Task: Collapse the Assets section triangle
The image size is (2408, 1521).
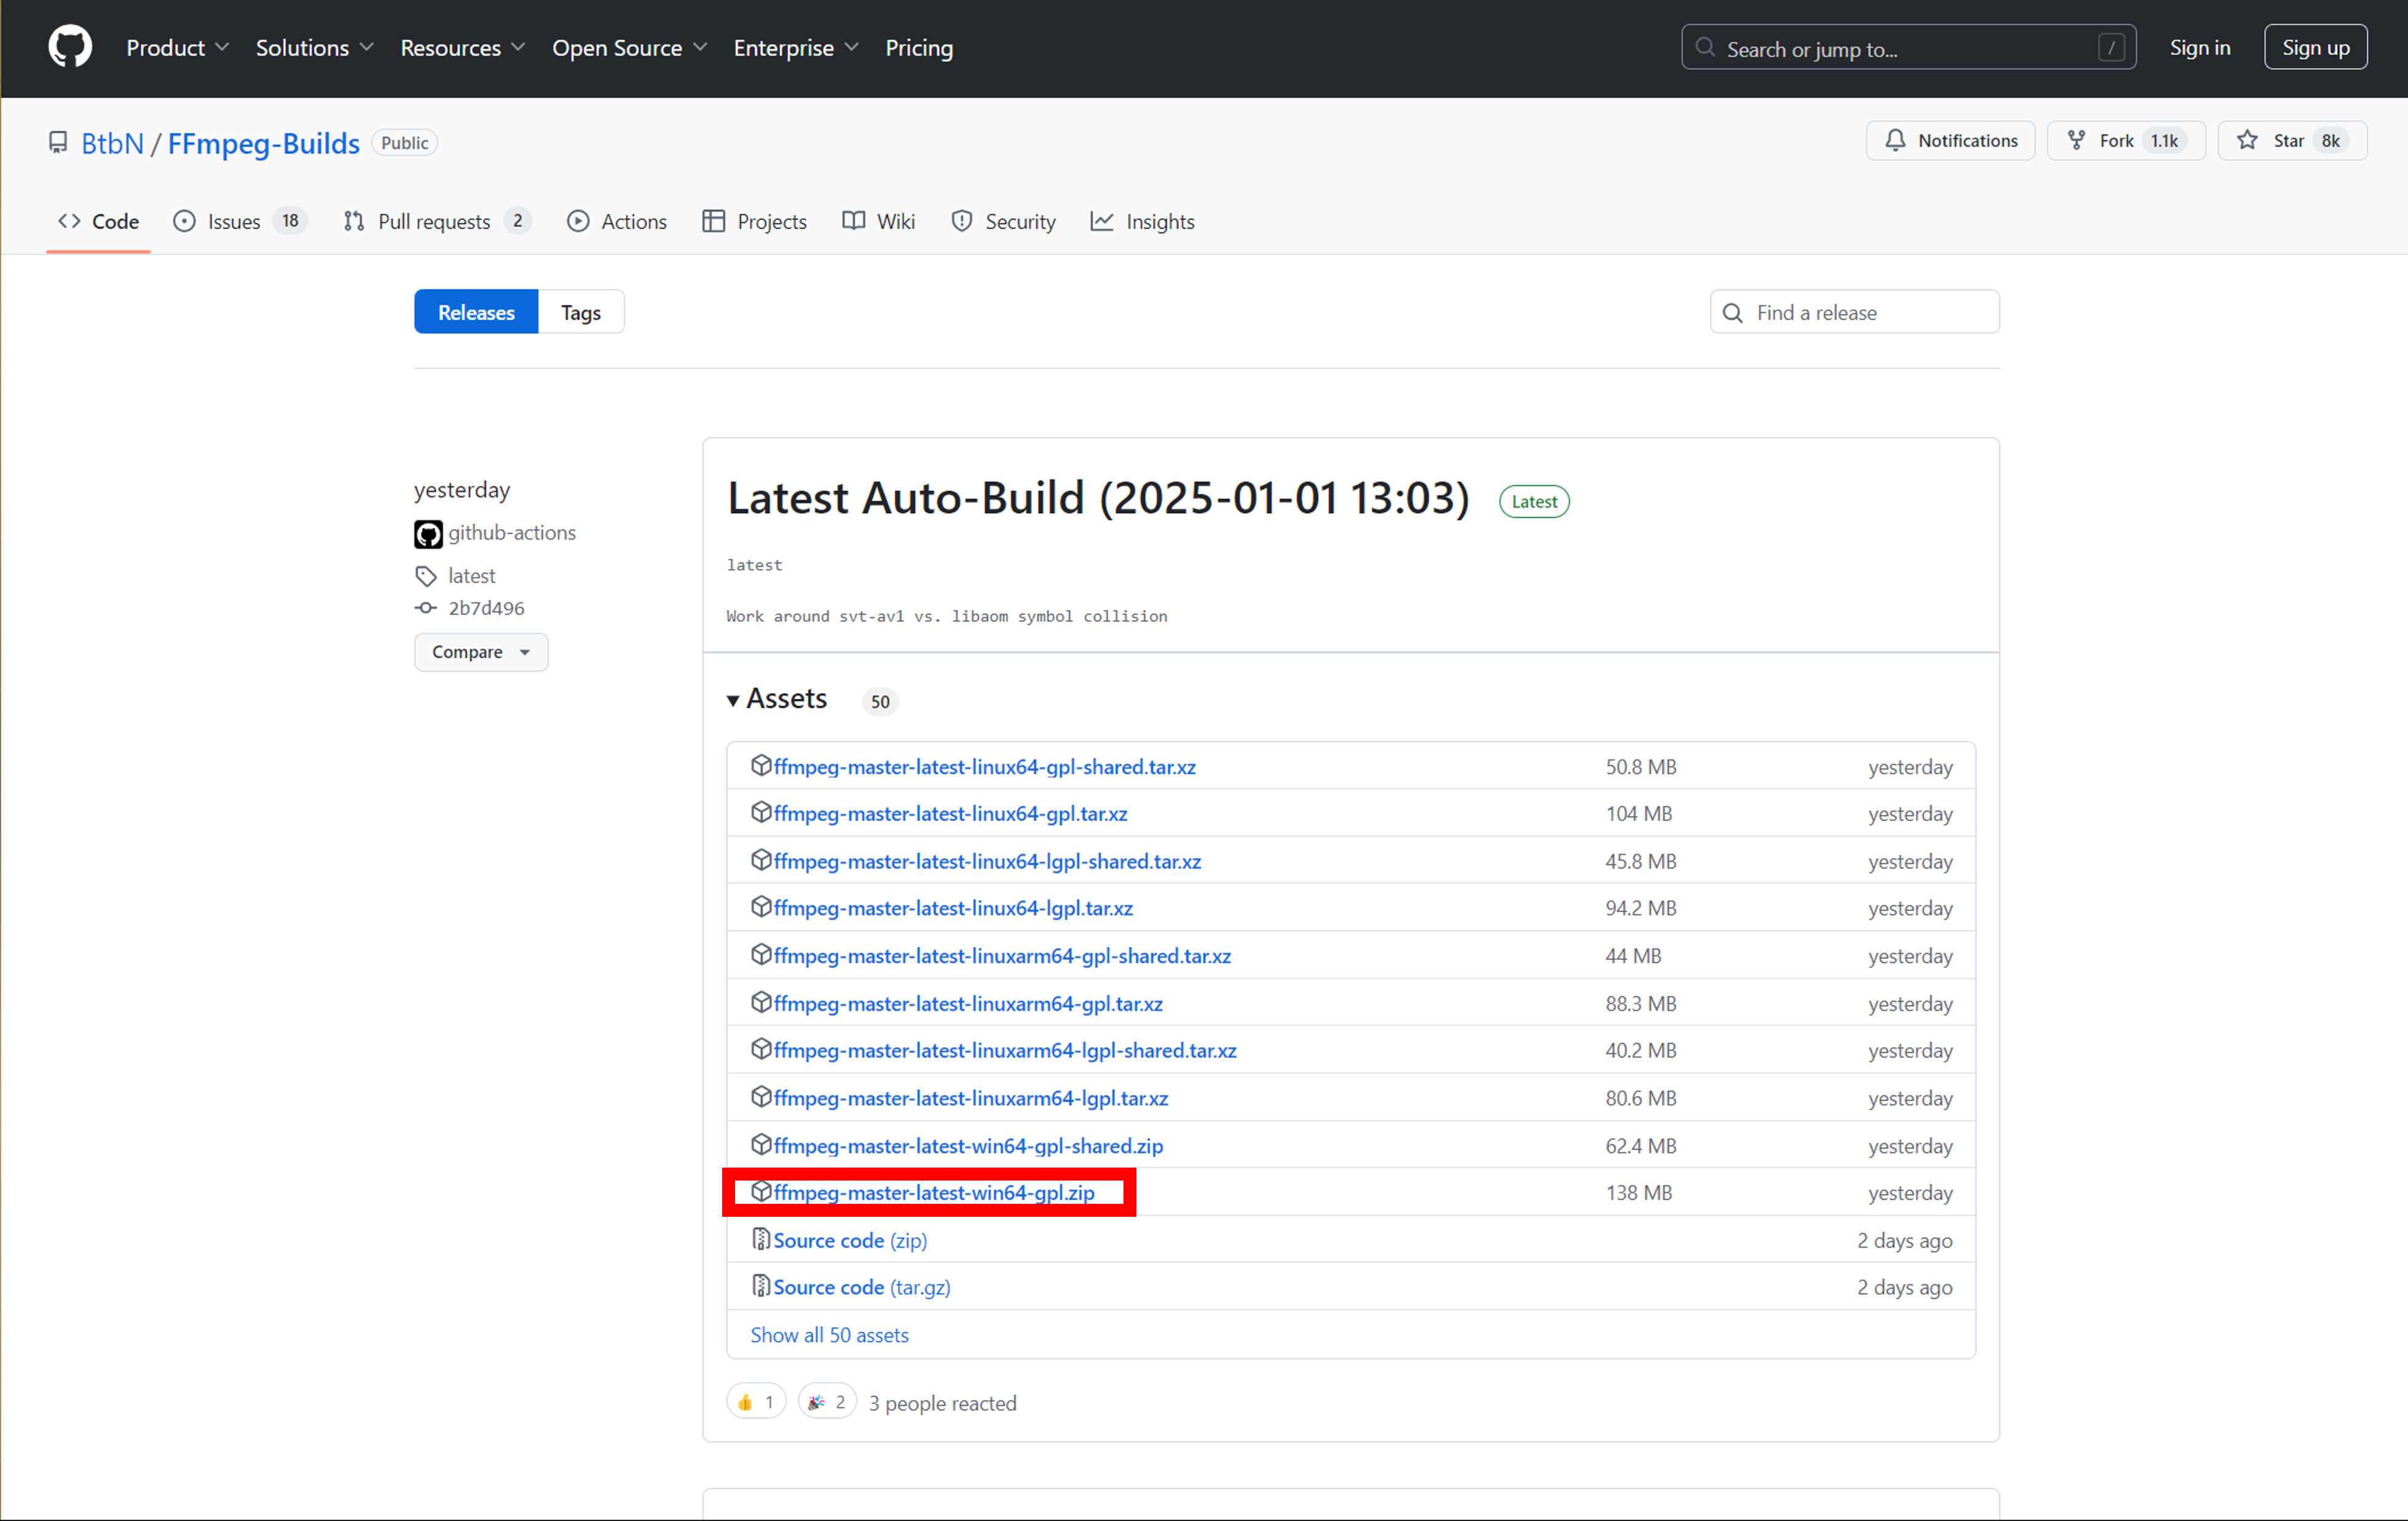Action: point(733,700)
